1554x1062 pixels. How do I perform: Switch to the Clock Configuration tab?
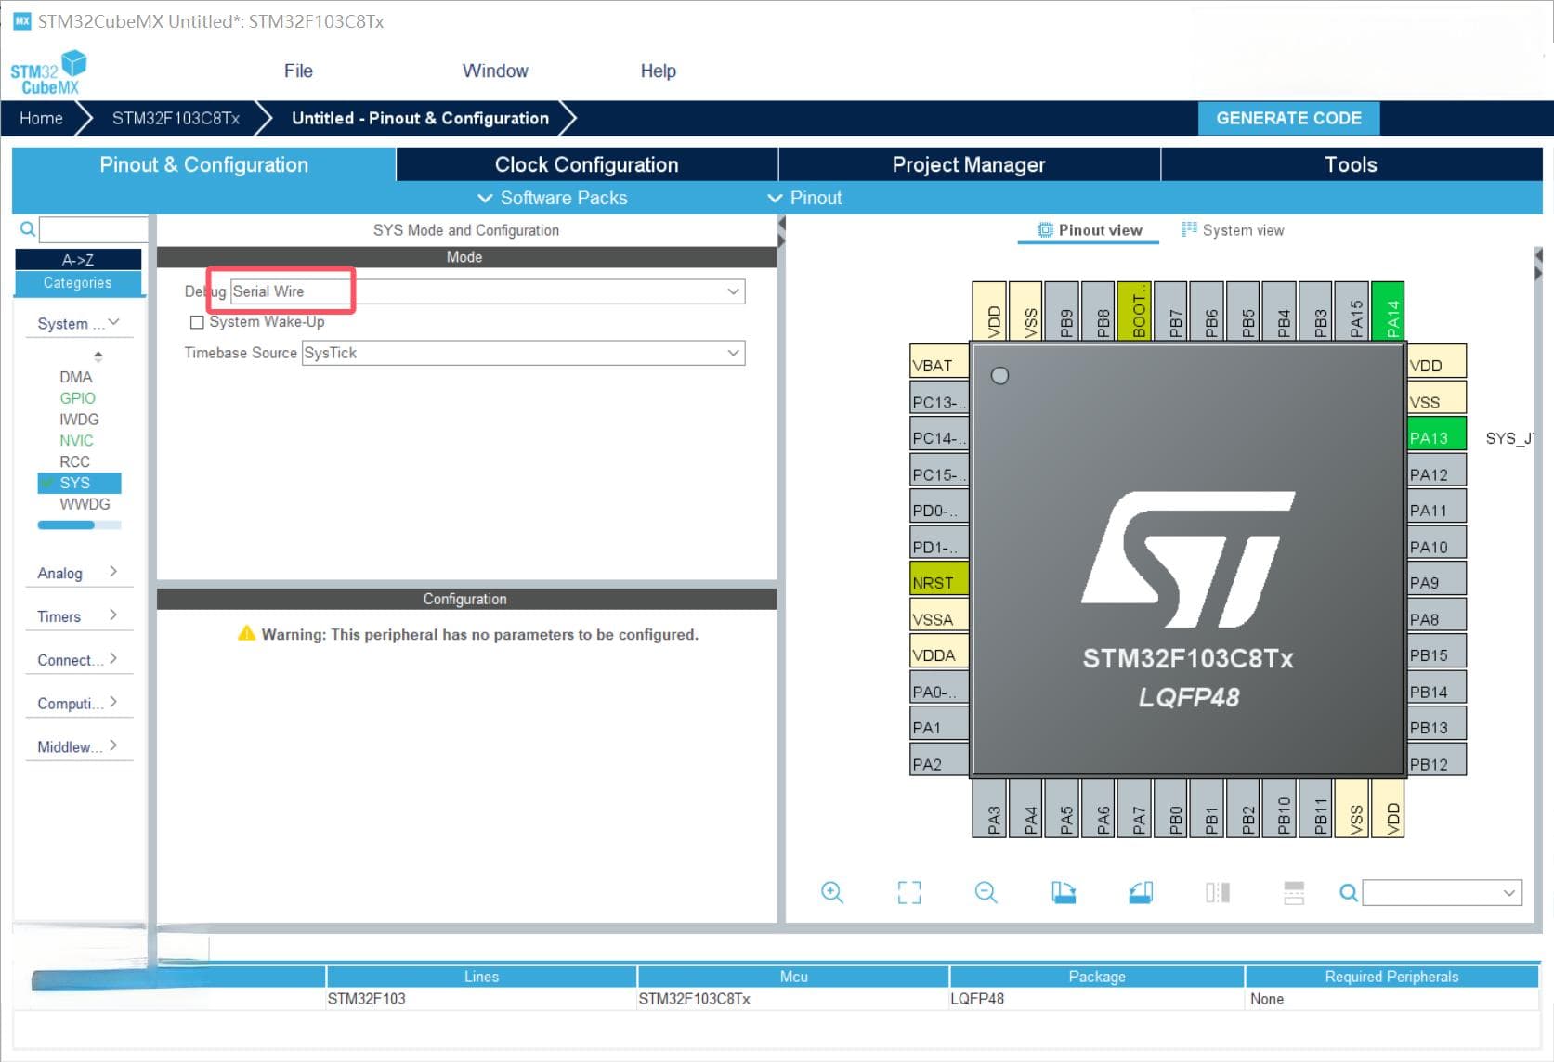point(587,164)
